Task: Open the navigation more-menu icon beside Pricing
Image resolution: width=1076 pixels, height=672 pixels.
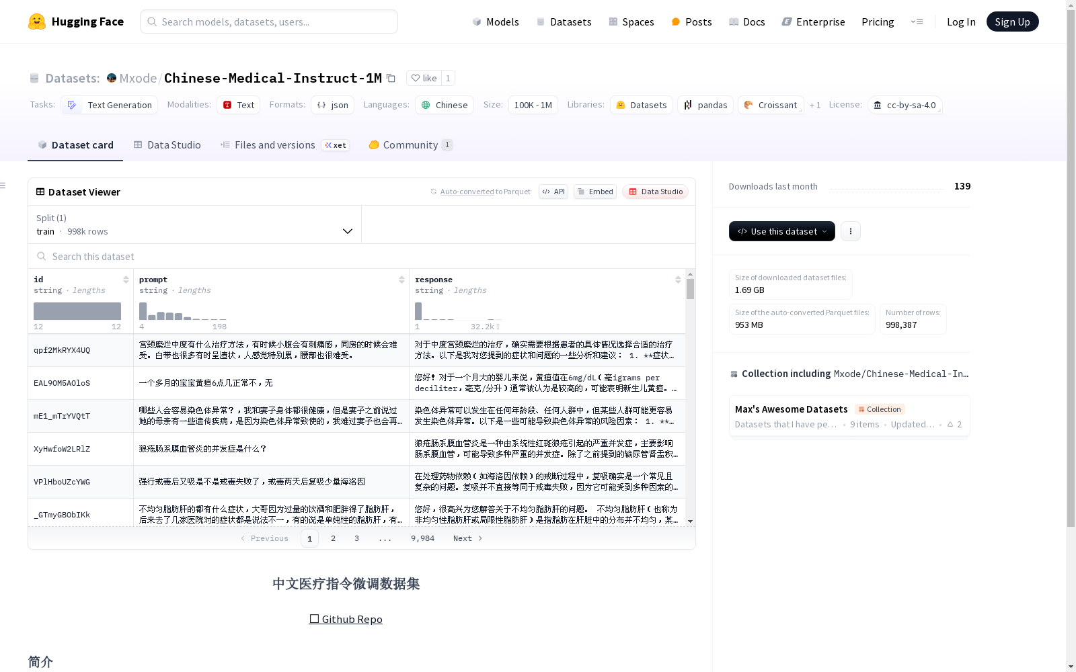Action: [x=917, y=22]
